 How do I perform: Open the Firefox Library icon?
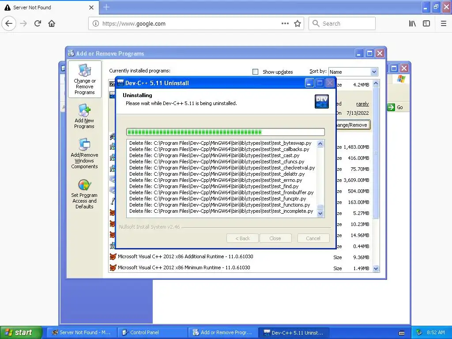(412, 23)
